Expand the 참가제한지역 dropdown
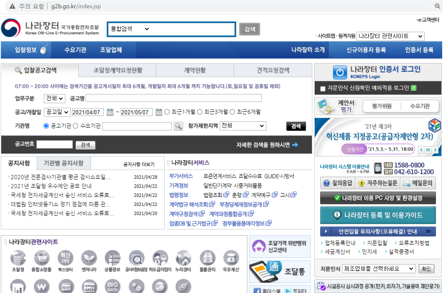This screenshot has width=443, height=293. tap(243, 126)
